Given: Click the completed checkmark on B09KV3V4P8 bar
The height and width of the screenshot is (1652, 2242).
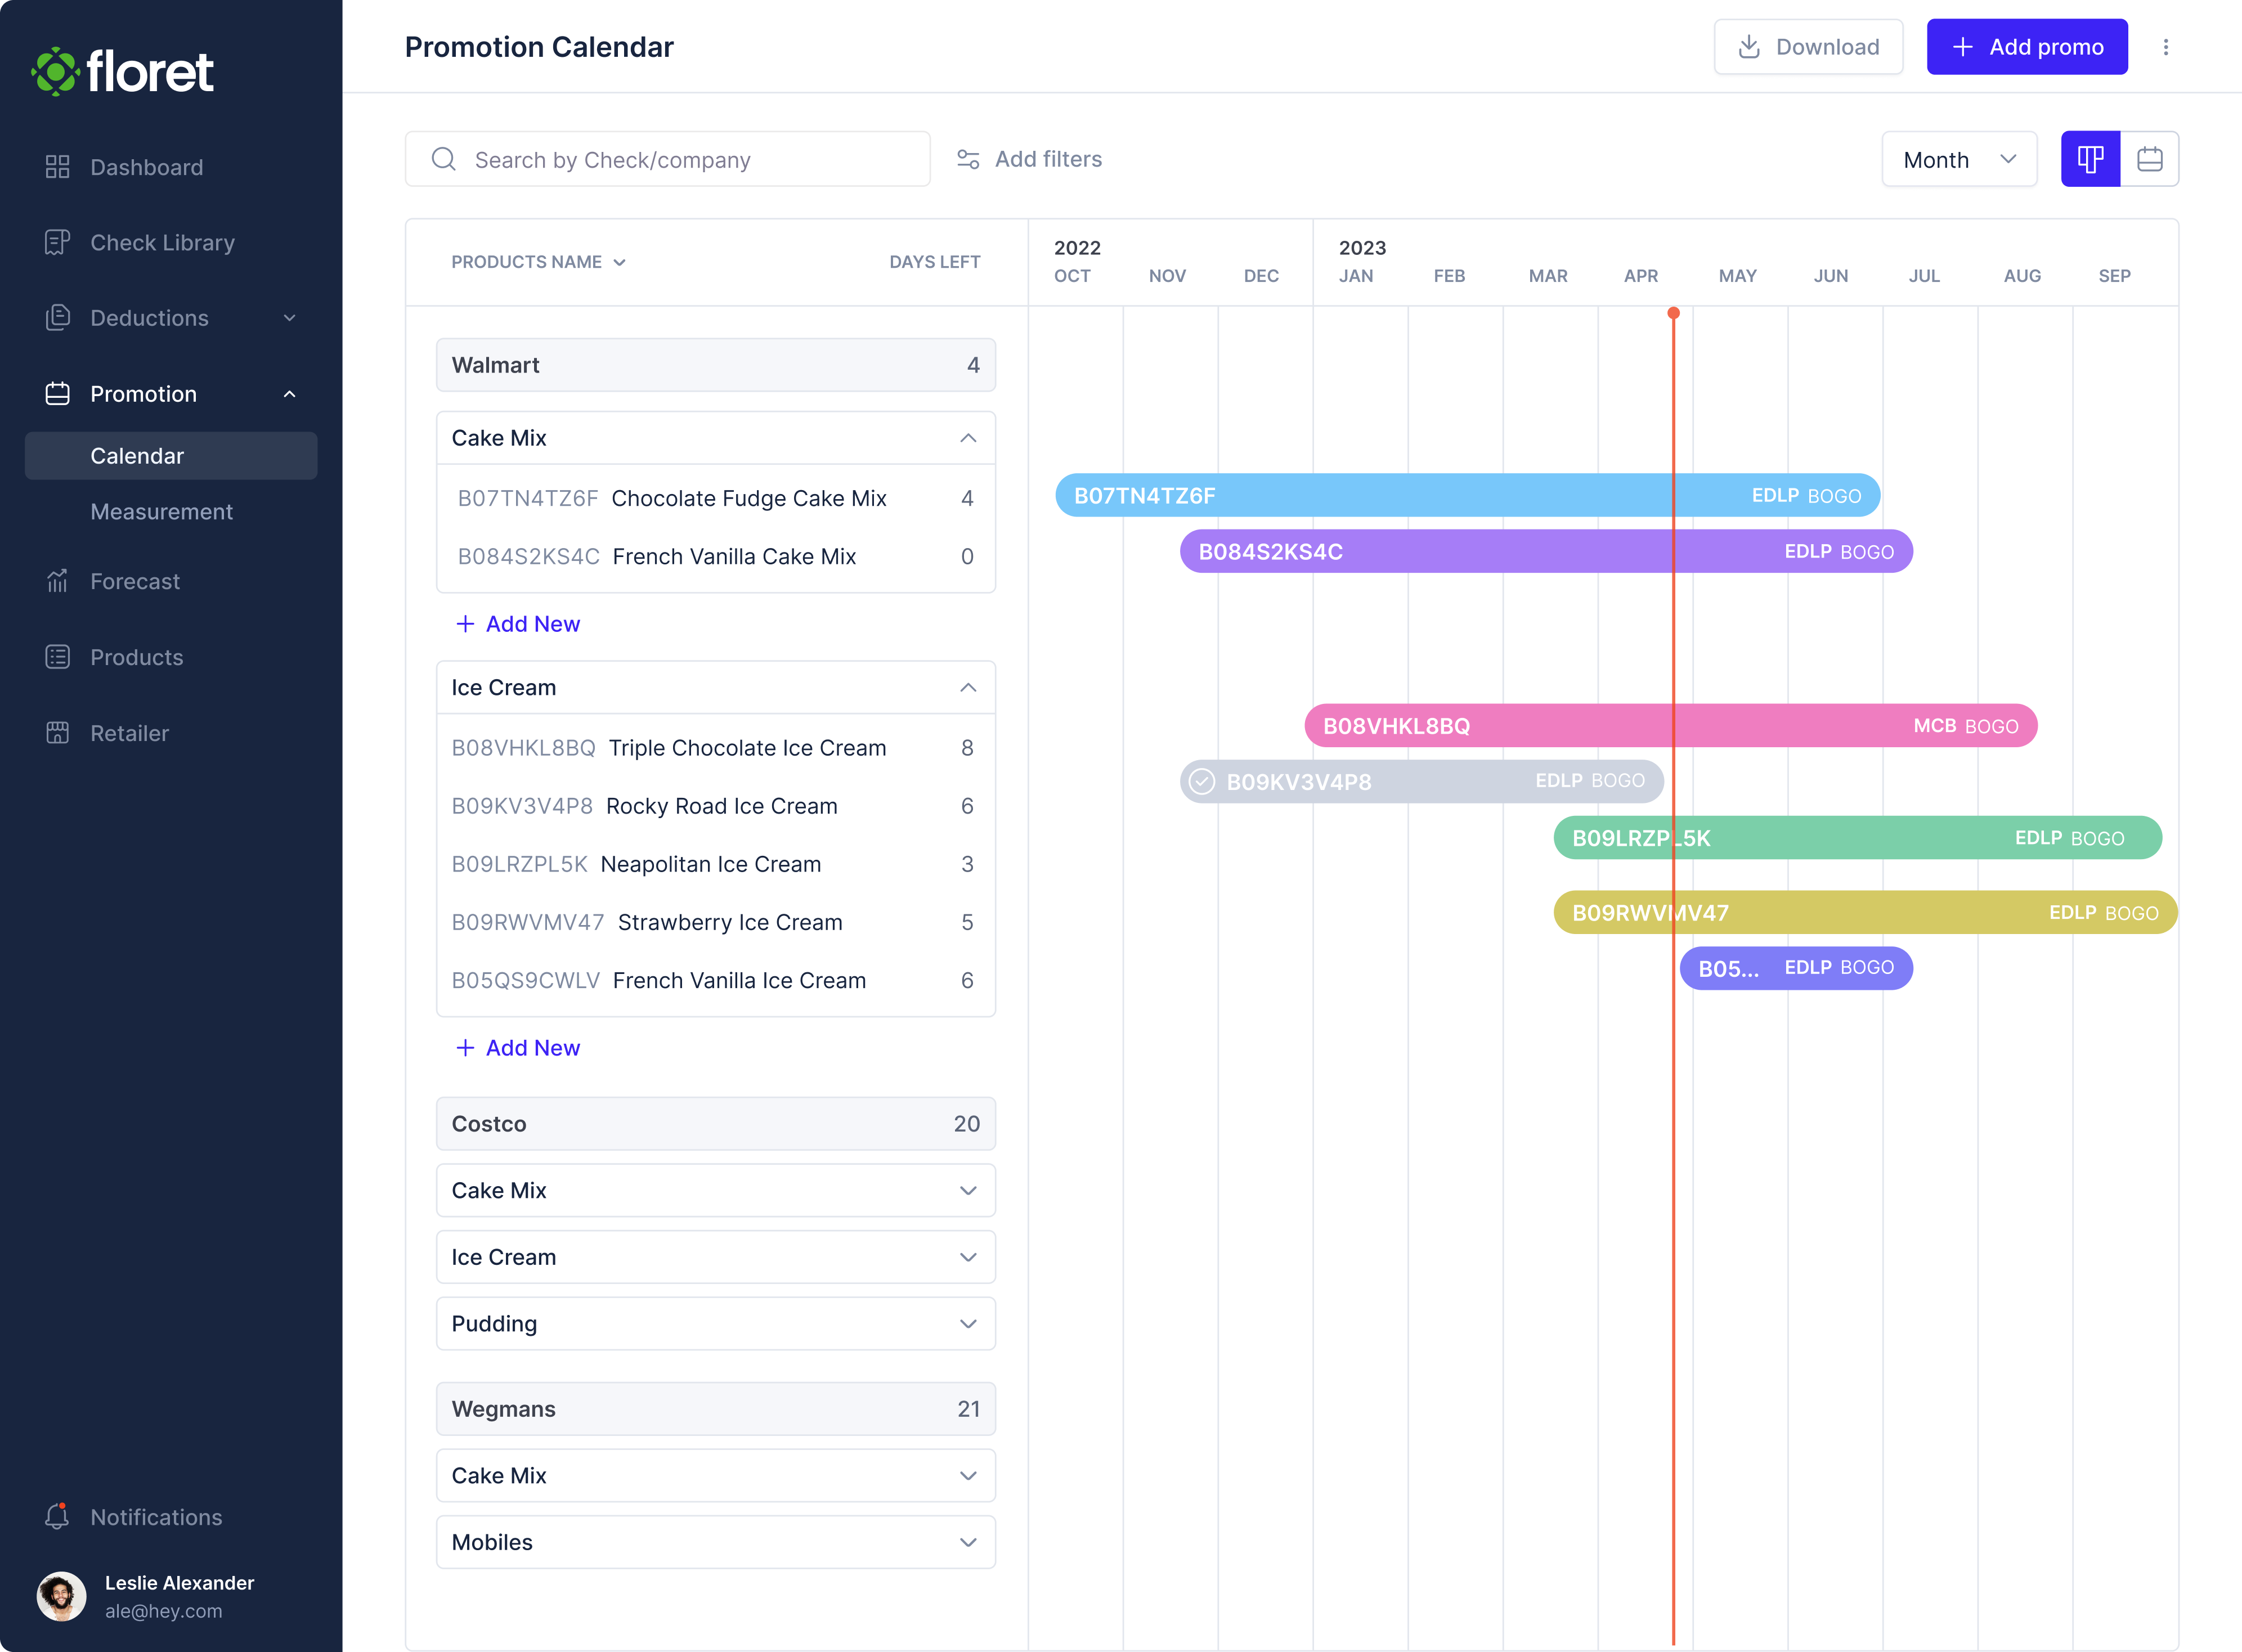Looking at the screenshot, I should (x=1202, y=781).
